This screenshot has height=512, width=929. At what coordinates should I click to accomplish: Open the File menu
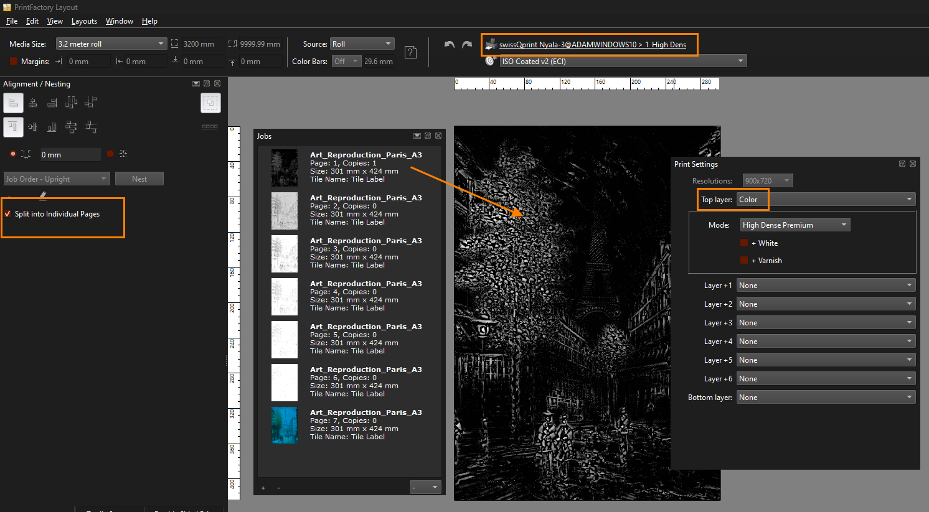click(x=12, y=21)
